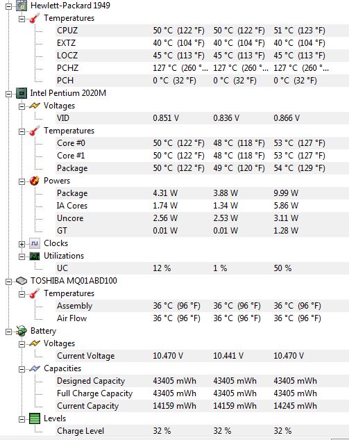Image resolution: width=349 pixels, height=440 pixels.
Task: Expand the Clocks node
Action: (22, 244)
